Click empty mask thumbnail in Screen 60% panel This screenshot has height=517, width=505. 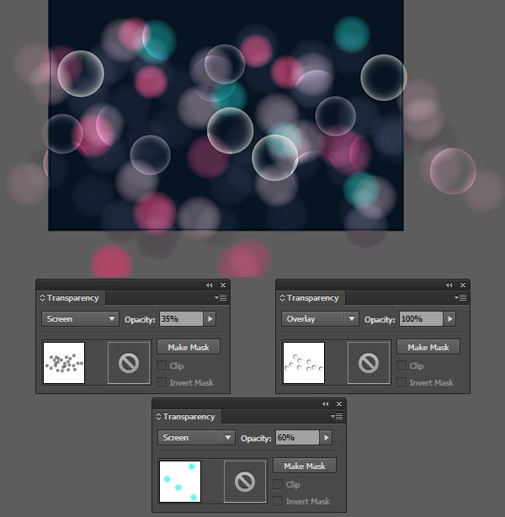pyautogui.click(x=245, y=482)
